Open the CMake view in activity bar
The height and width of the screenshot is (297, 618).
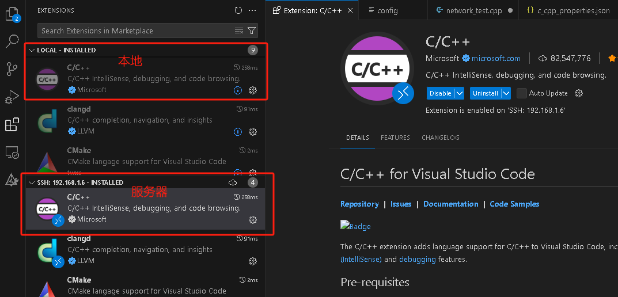pos(12,179)
